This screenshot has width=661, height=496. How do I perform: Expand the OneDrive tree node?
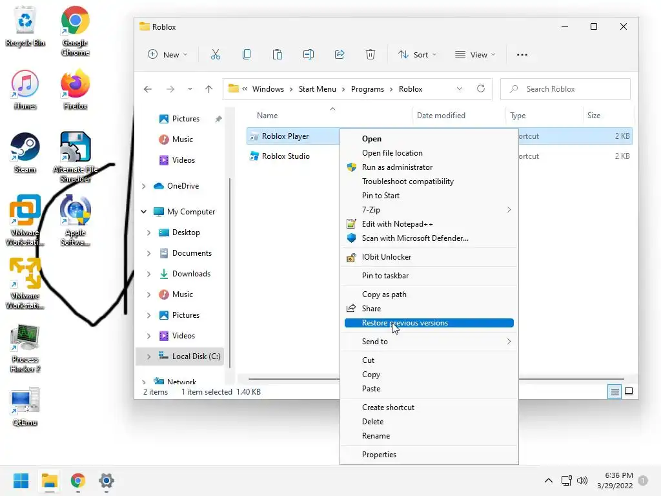(x=144, y=186)
